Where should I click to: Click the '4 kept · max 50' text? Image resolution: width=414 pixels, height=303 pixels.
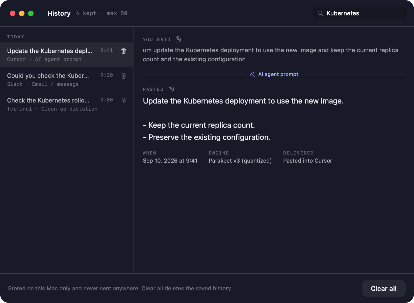pos(102,13)
